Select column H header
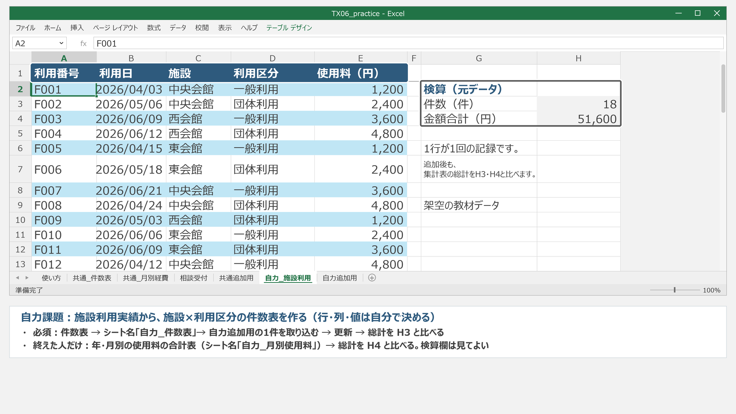 [578, 58]
